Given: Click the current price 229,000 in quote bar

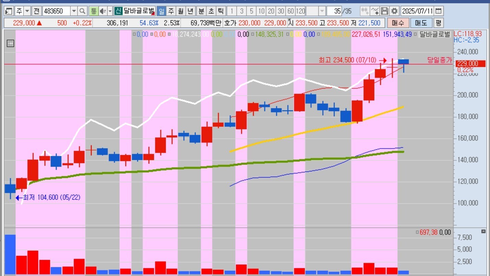Looking at the screenshot, I should tap(24, 23).
